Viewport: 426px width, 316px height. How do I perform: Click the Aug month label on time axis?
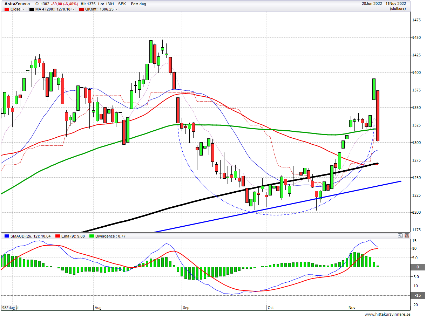click(98, 308)
